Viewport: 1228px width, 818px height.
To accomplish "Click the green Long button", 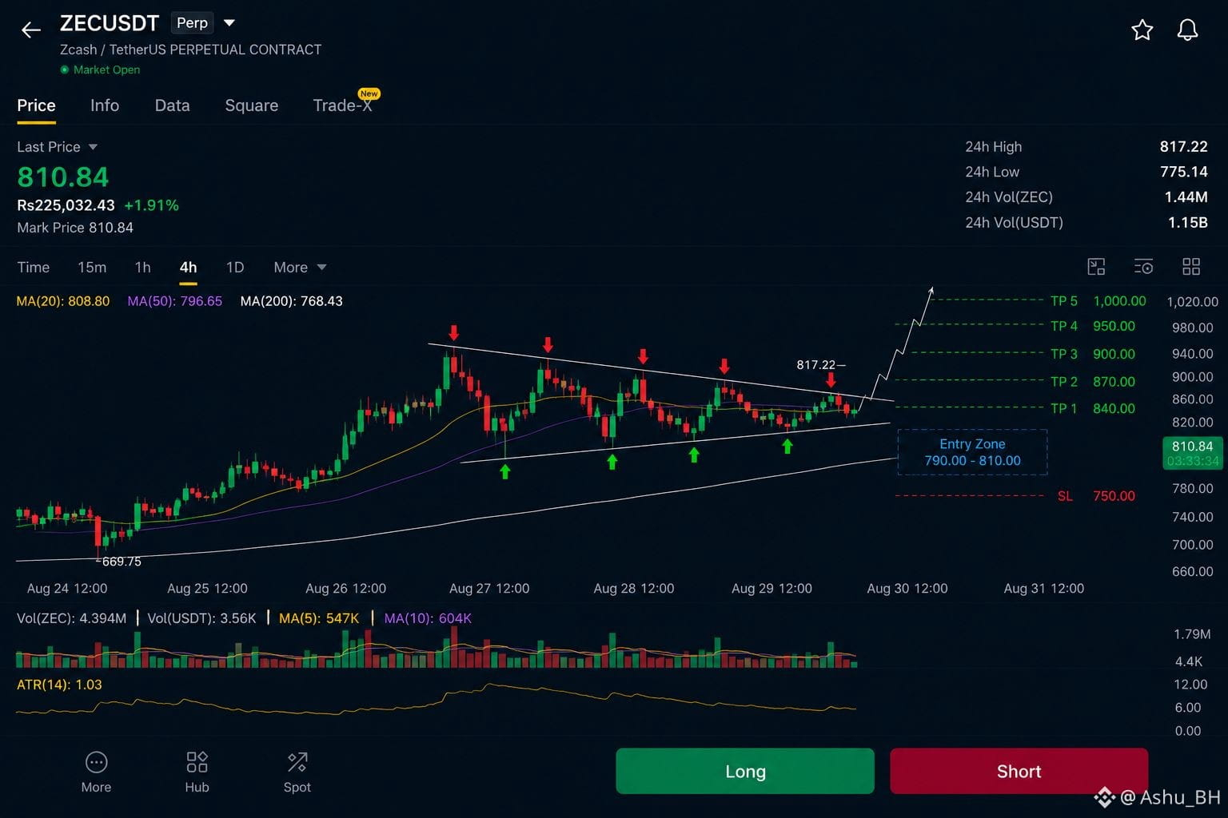I will (x=745, y=771).
